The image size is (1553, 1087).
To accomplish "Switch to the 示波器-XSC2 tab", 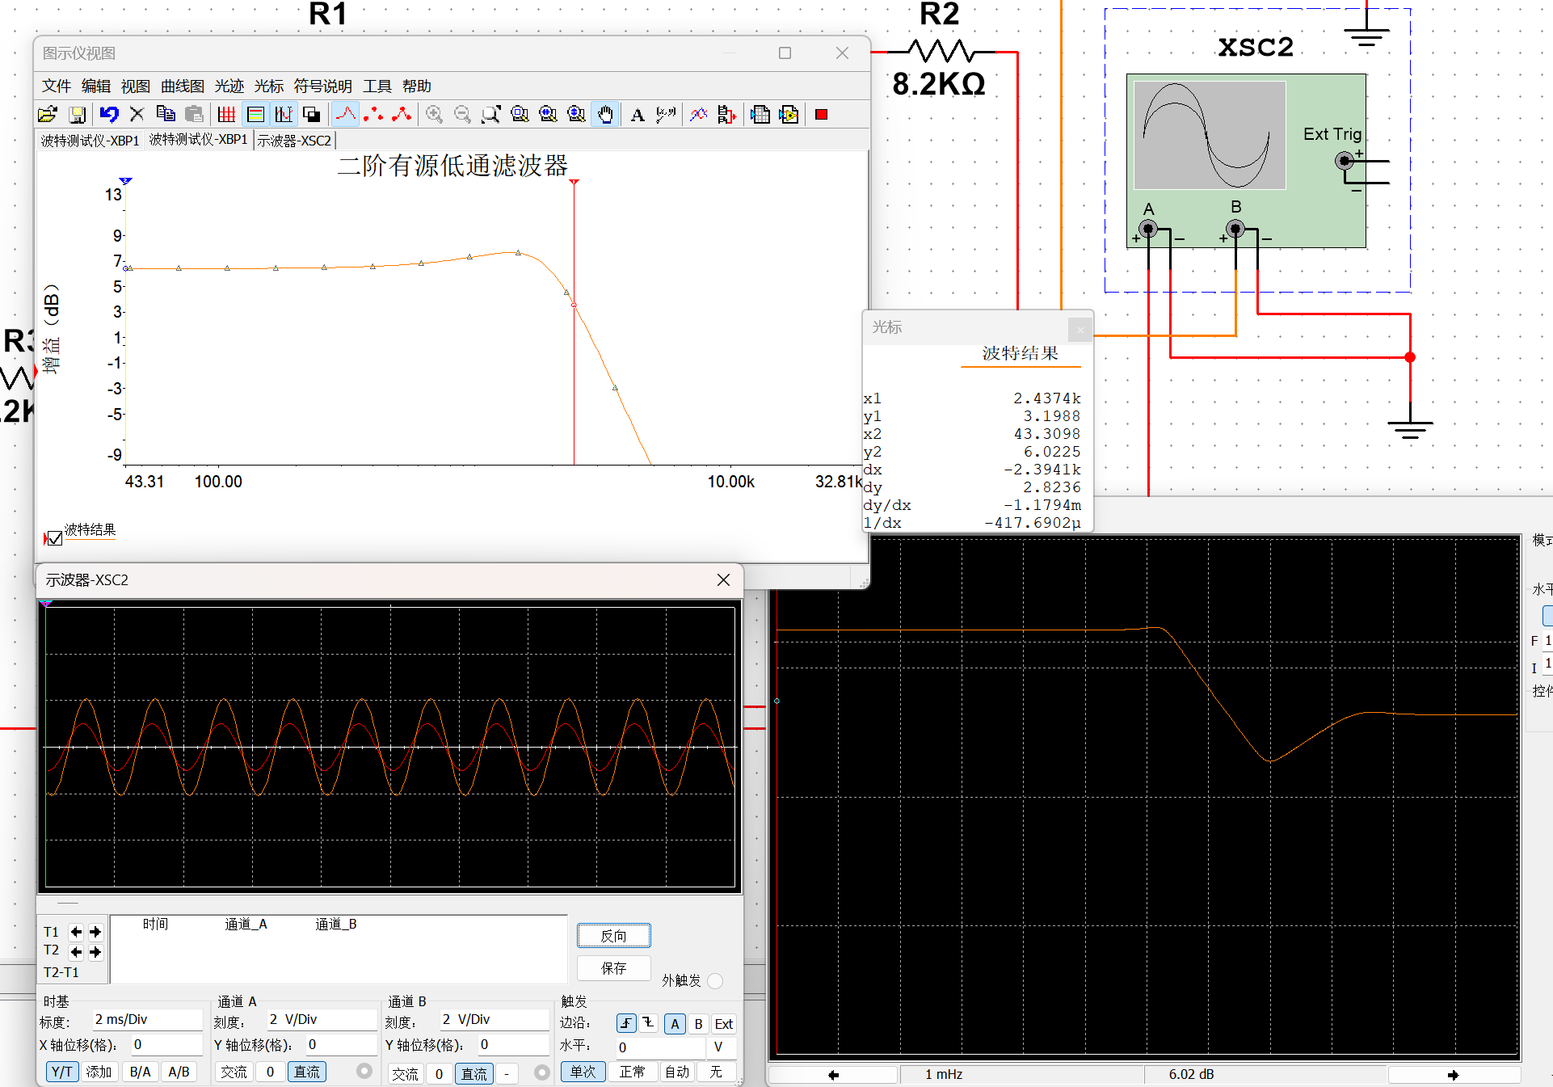I will [x=294, y=141].
